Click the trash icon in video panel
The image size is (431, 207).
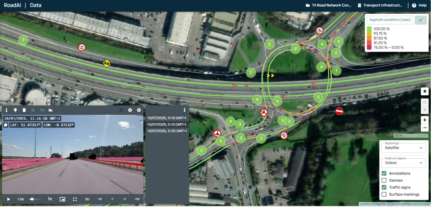[x=24, y=110]
